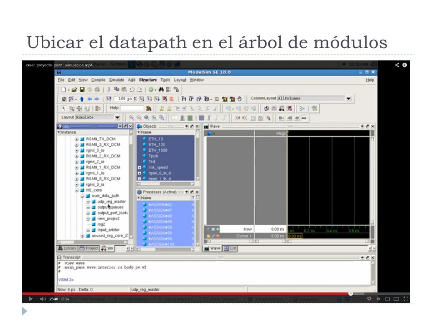The height and width of the screenshot is (327, 436).
Task: Click the help search binoculars icon next to the Help field
Action: click(x=149, y=109)
